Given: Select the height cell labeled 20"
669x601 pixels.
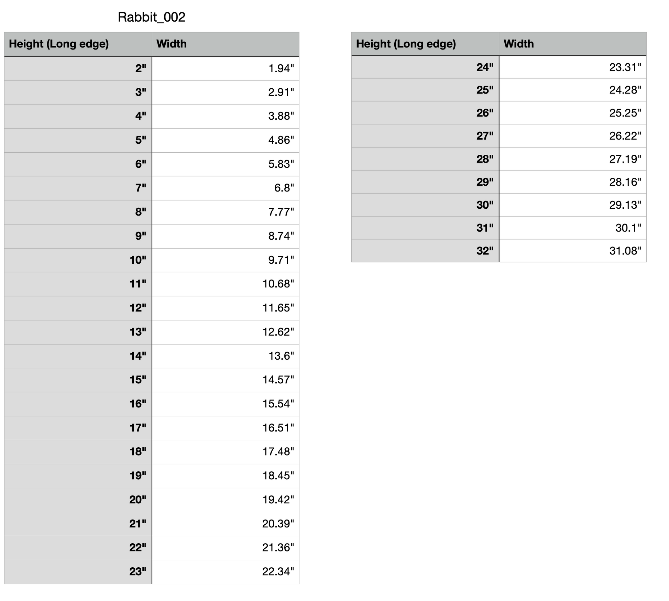Looking at the screenshot, I should [x=138, y=500].
